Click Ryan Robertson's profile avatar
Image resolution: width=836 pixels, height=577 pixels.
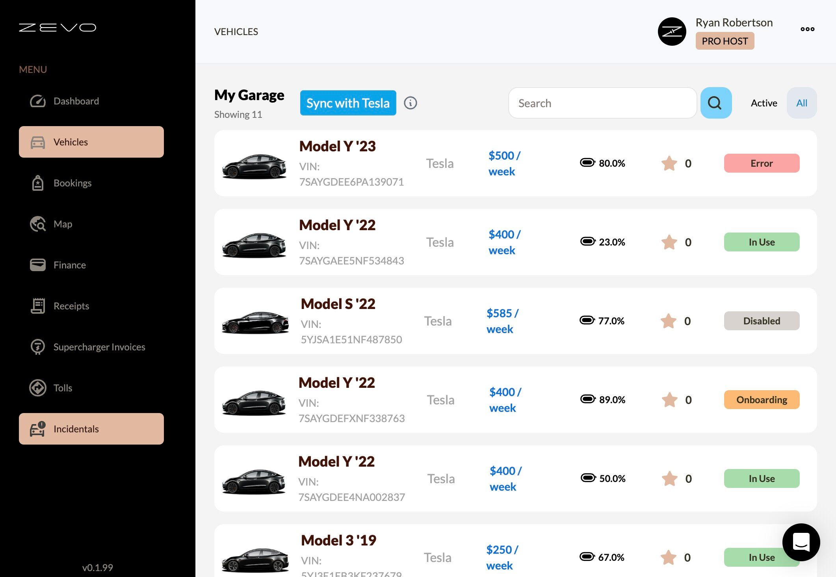(672, 32)
